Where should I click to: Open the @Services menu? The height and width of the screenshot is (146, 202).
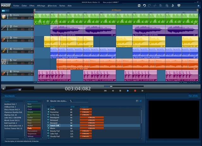52,6
